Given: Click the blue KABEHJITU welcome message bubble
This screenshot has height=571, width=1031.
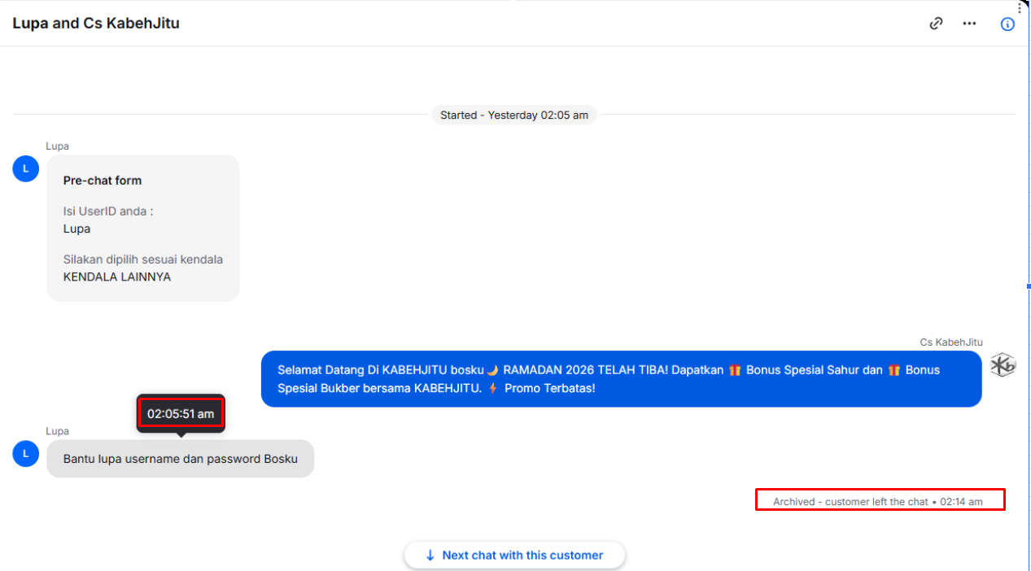Looking at the screenshot, I should [x=621, y=379].
